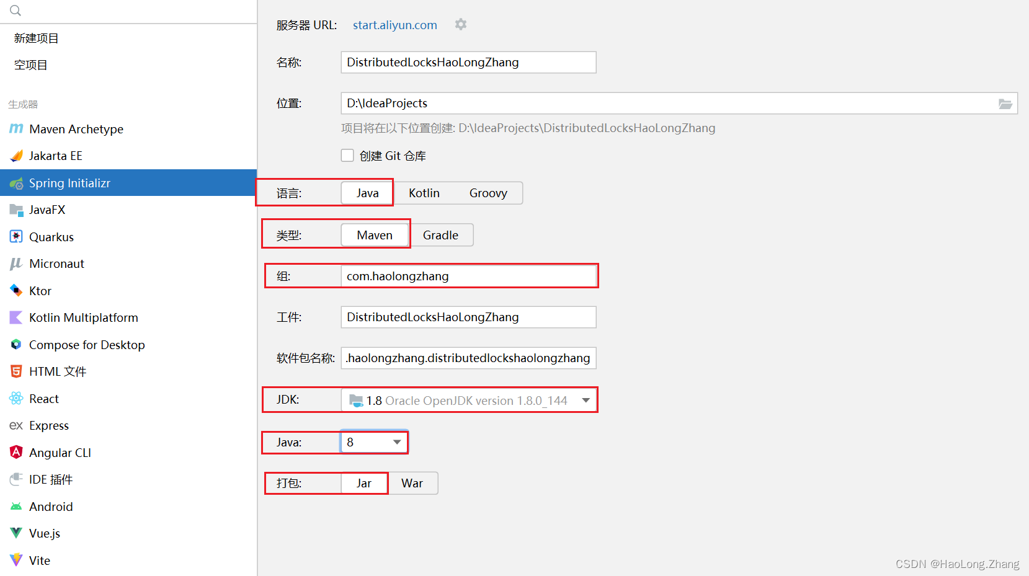The image size is (1029, 576).
Task: Click the React icon
Action: click(16, 399)
